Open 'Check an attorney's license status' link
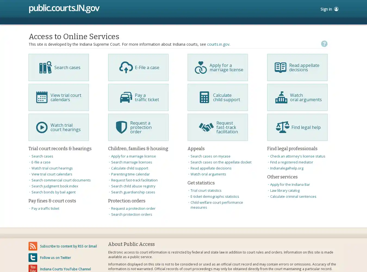Image resolution: width=367 pixels, height=272 pixels. tap(298, 156)
